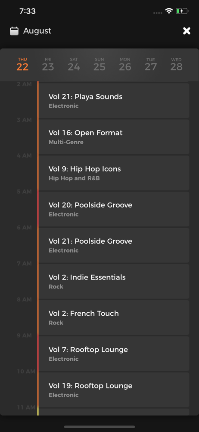
Task: Select Thursday 22 in the date strip
Action: 22,64
